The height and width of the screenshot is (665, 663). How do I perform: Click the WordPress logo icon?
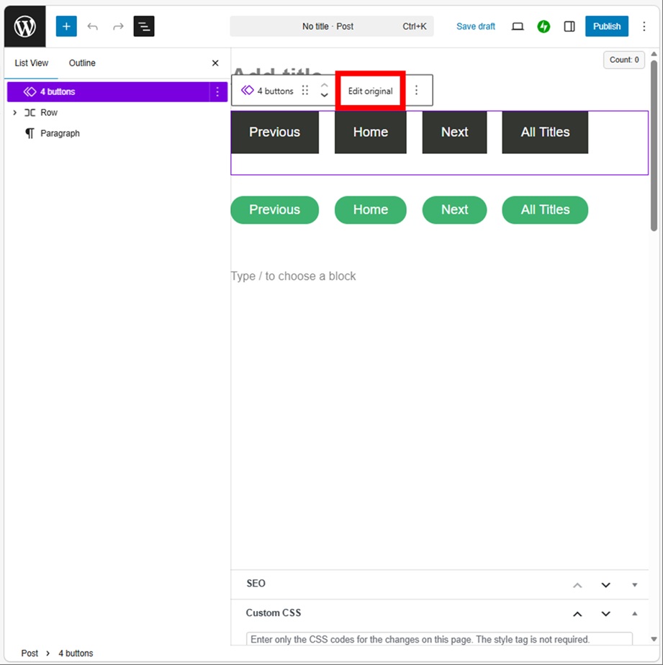click(25, 27)
